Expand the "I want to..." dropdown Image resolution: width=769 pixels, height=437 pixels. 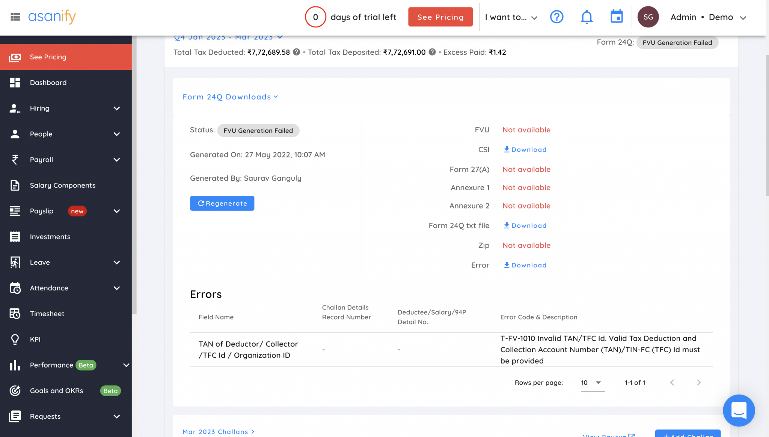coord(511,17)
